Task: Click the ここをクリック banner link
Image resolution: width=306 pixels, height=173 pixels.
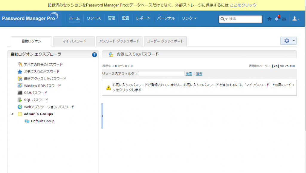Action: coord(243,5)
